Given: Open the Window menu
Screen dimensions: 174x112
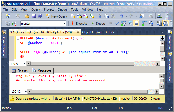Looking at the screenshot, I should [88, 10].
